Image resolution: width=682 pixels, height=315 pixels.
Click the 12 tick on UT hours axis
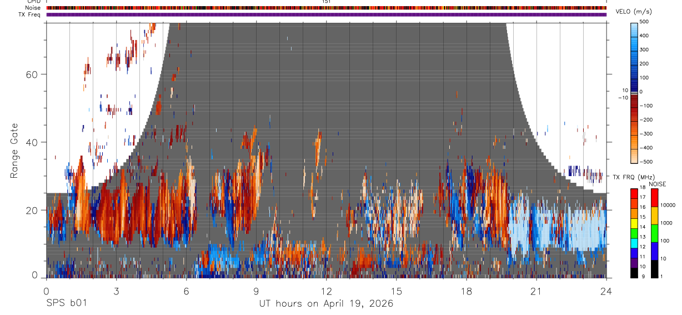(327, 291)
